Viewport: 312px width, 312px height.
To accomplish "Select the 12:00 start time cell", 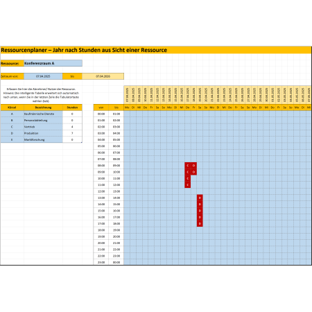I will pos(101,191).
